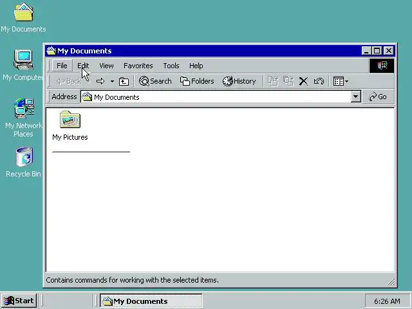Click the Undo toolbar icon
The height and width of the screenshot is (309, 412).
click(319, 81)
